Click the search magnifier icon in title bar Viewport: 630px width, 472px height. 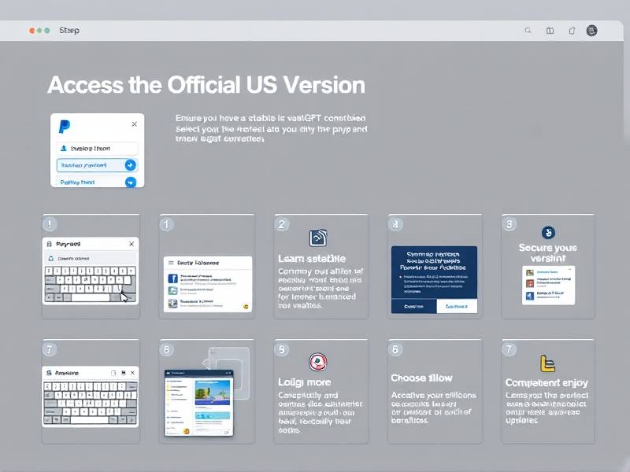pos(528,31)
